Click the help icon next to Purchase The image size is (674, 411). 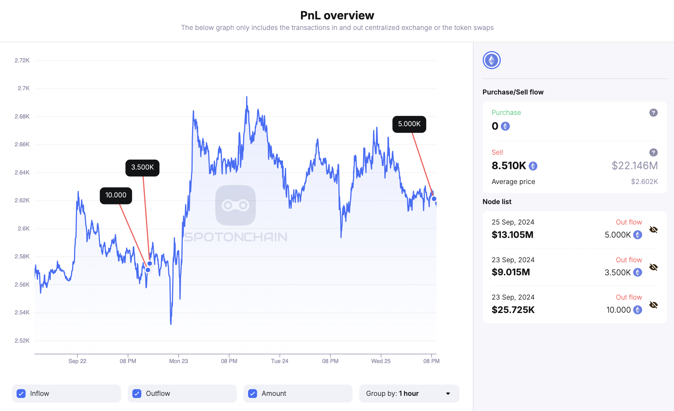pyautogui.click(x=653, y=112)
